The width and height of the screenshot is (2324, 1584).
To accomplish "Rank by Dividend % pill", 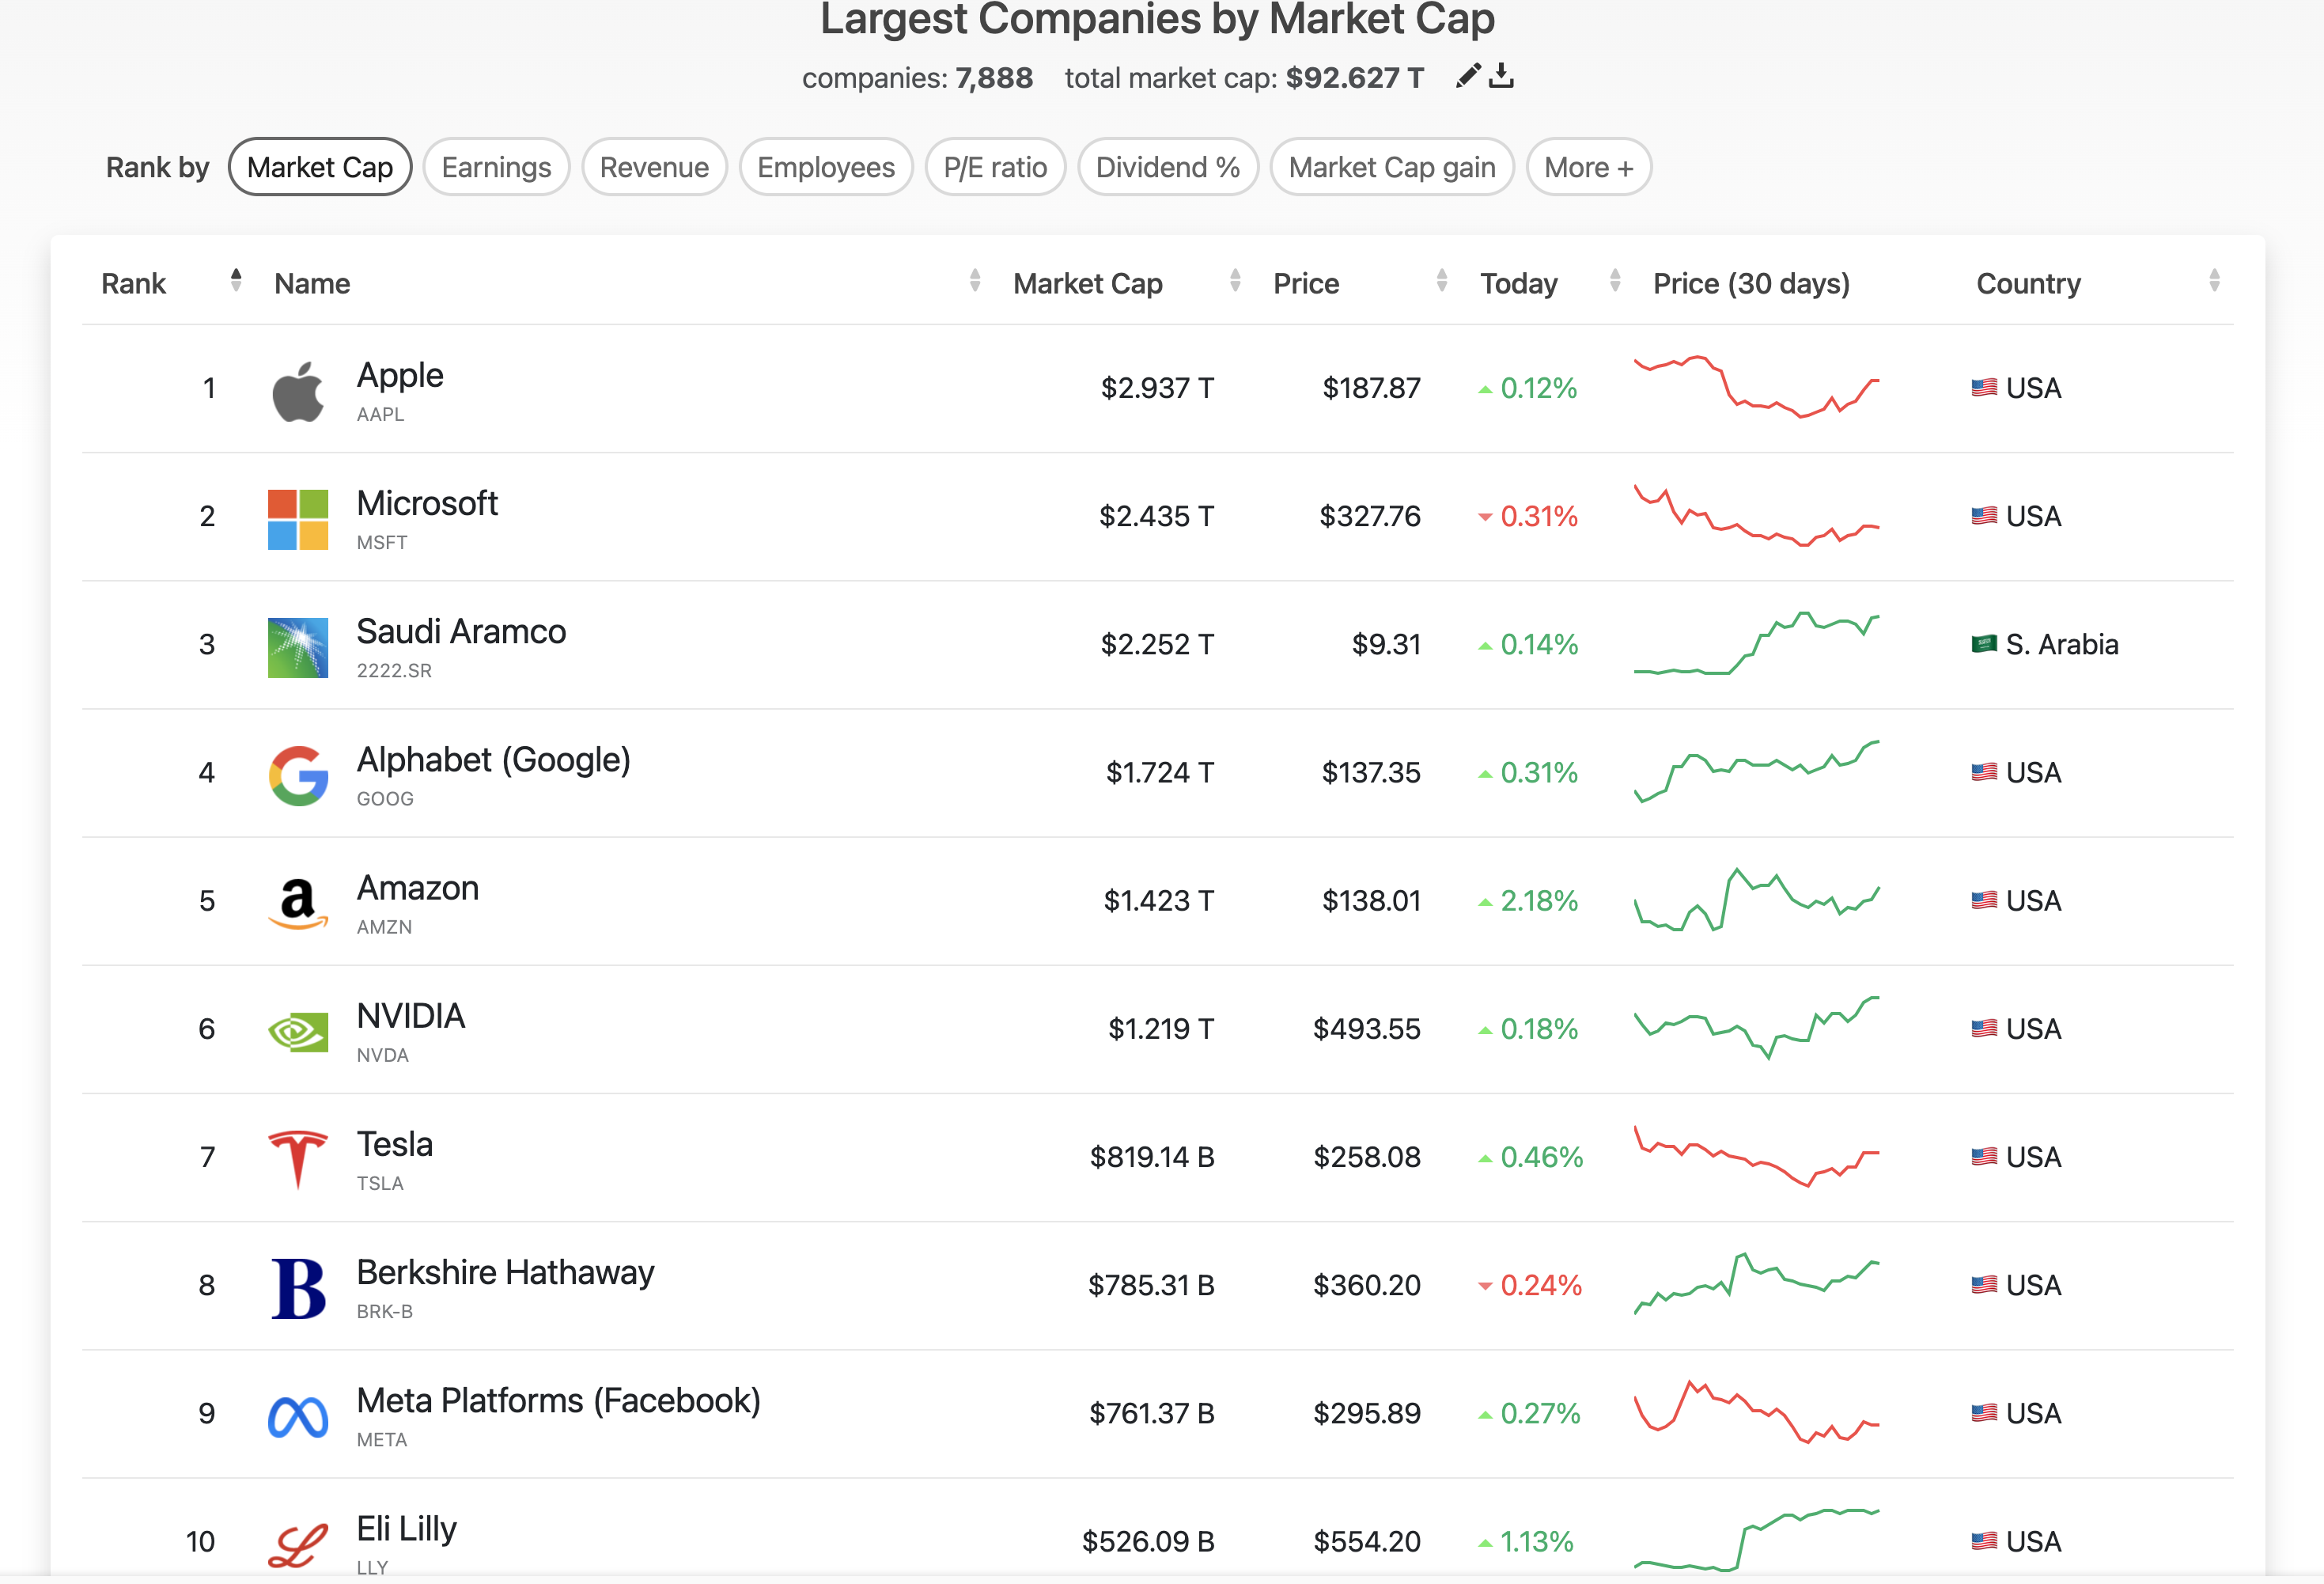I will pyautogui.click(x=1167, y=167).
